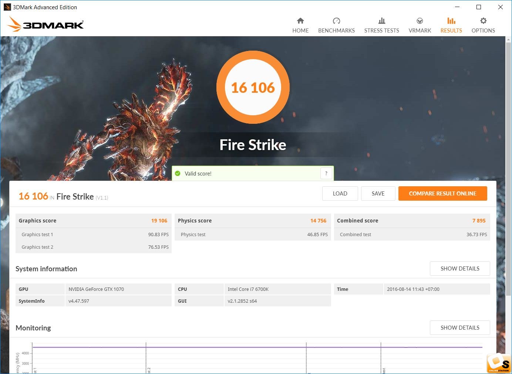
Task: Close the 3DMark window
Action: [x=500, y=7]
